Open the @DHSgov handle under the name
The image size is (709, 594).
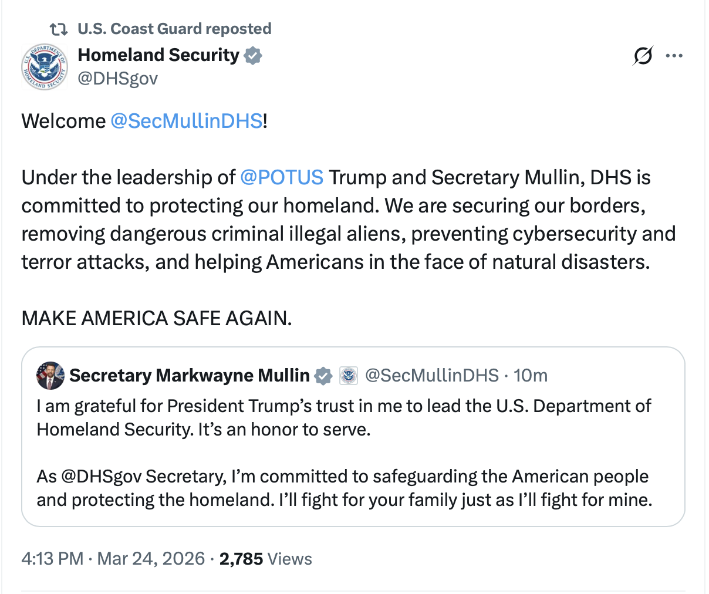(117, 78)
